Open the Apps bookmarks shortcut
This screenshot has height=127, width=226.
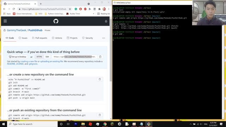point(7,14)
